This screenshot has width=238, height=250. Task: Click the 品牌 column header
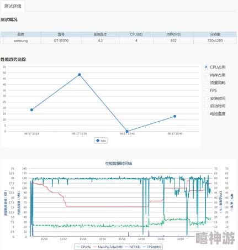point(20,34)
